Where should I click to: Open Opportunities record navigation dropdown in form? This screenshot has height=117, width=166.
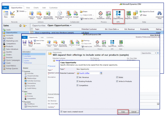coord(156,53)
